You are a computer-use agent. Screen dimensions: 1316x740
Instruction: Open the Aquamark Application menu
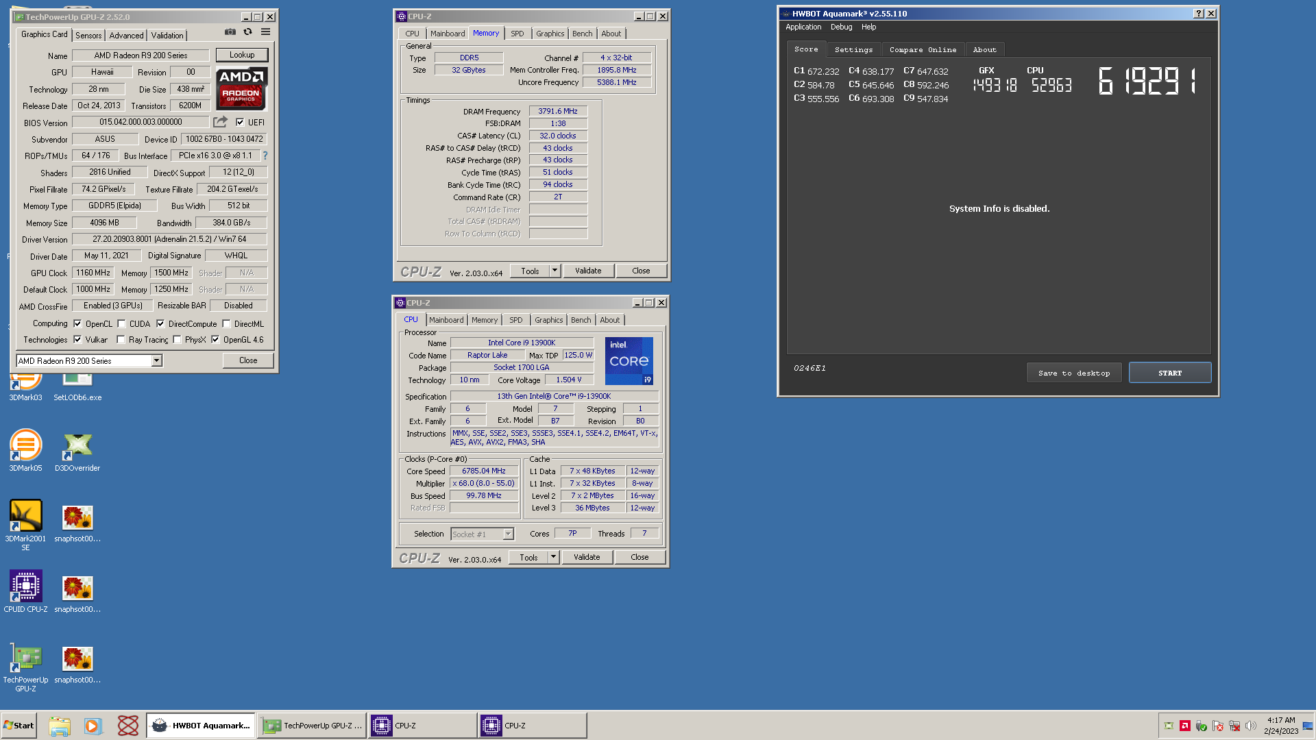click(x=803, y=27)
